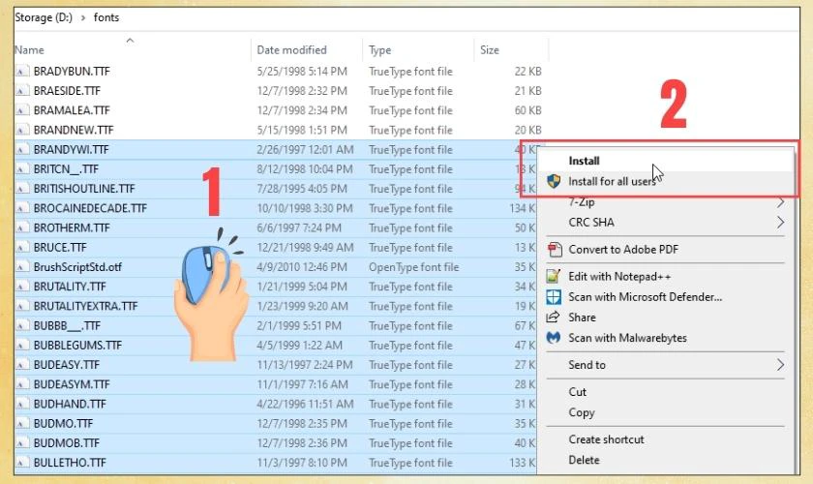This screenshot has width=813, height=484.
Task: Click the shield icon for Install for all users
Action: [554, 181]
